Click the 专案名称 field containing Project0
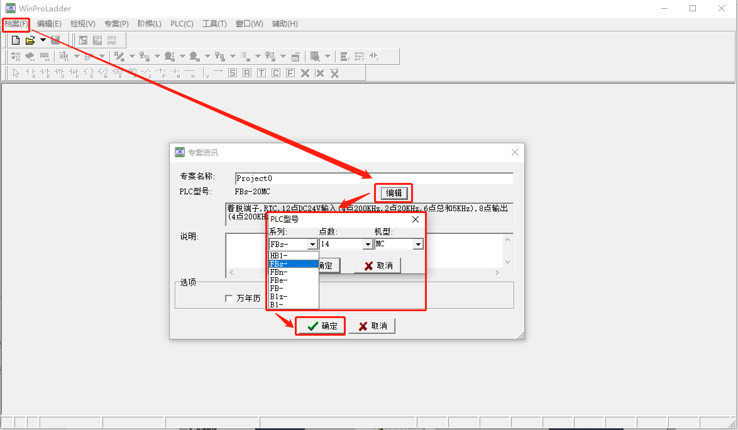The width and height of the screenshot is (738, 430). [x=374, y=179]
